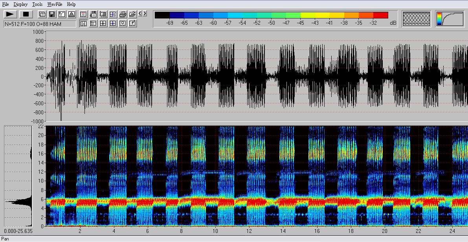Open the Tools menu
This screenshot has width=468, height=242.
click(x=37, y=4)
